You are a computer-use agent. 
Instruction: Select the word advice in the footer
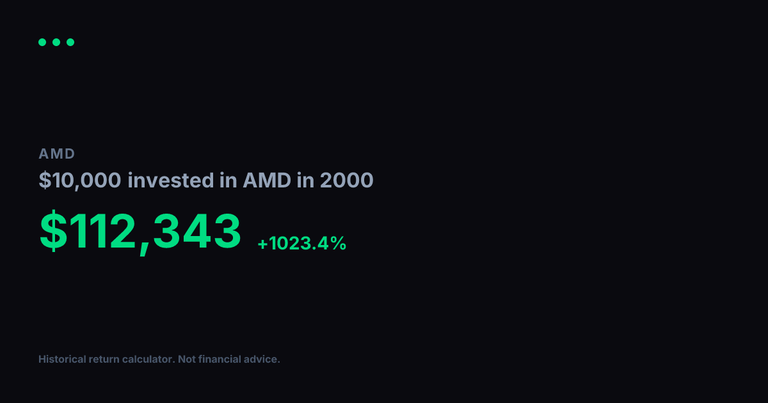click(262, 360)
